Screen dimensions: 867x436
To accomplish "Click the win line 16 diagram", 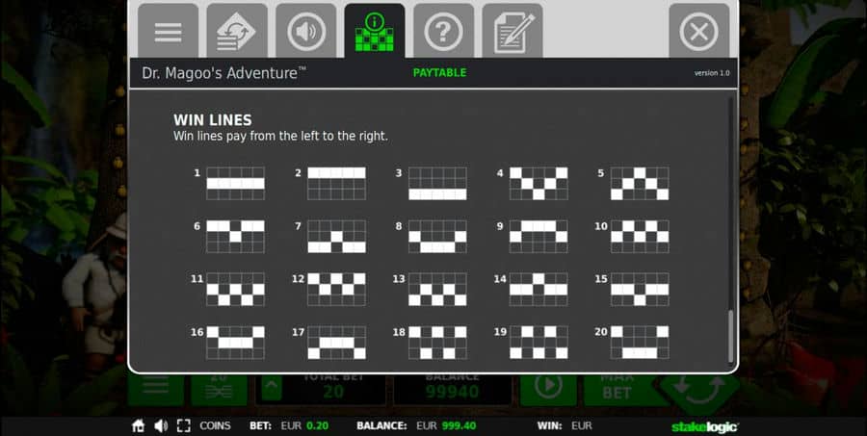I will 236,343.
